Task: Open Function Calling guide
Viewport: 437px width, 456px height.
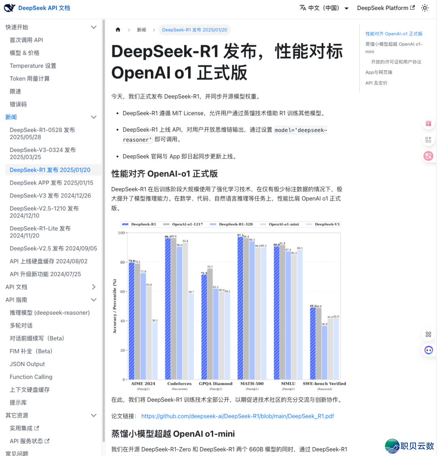Action: click(x=31, y=376)
